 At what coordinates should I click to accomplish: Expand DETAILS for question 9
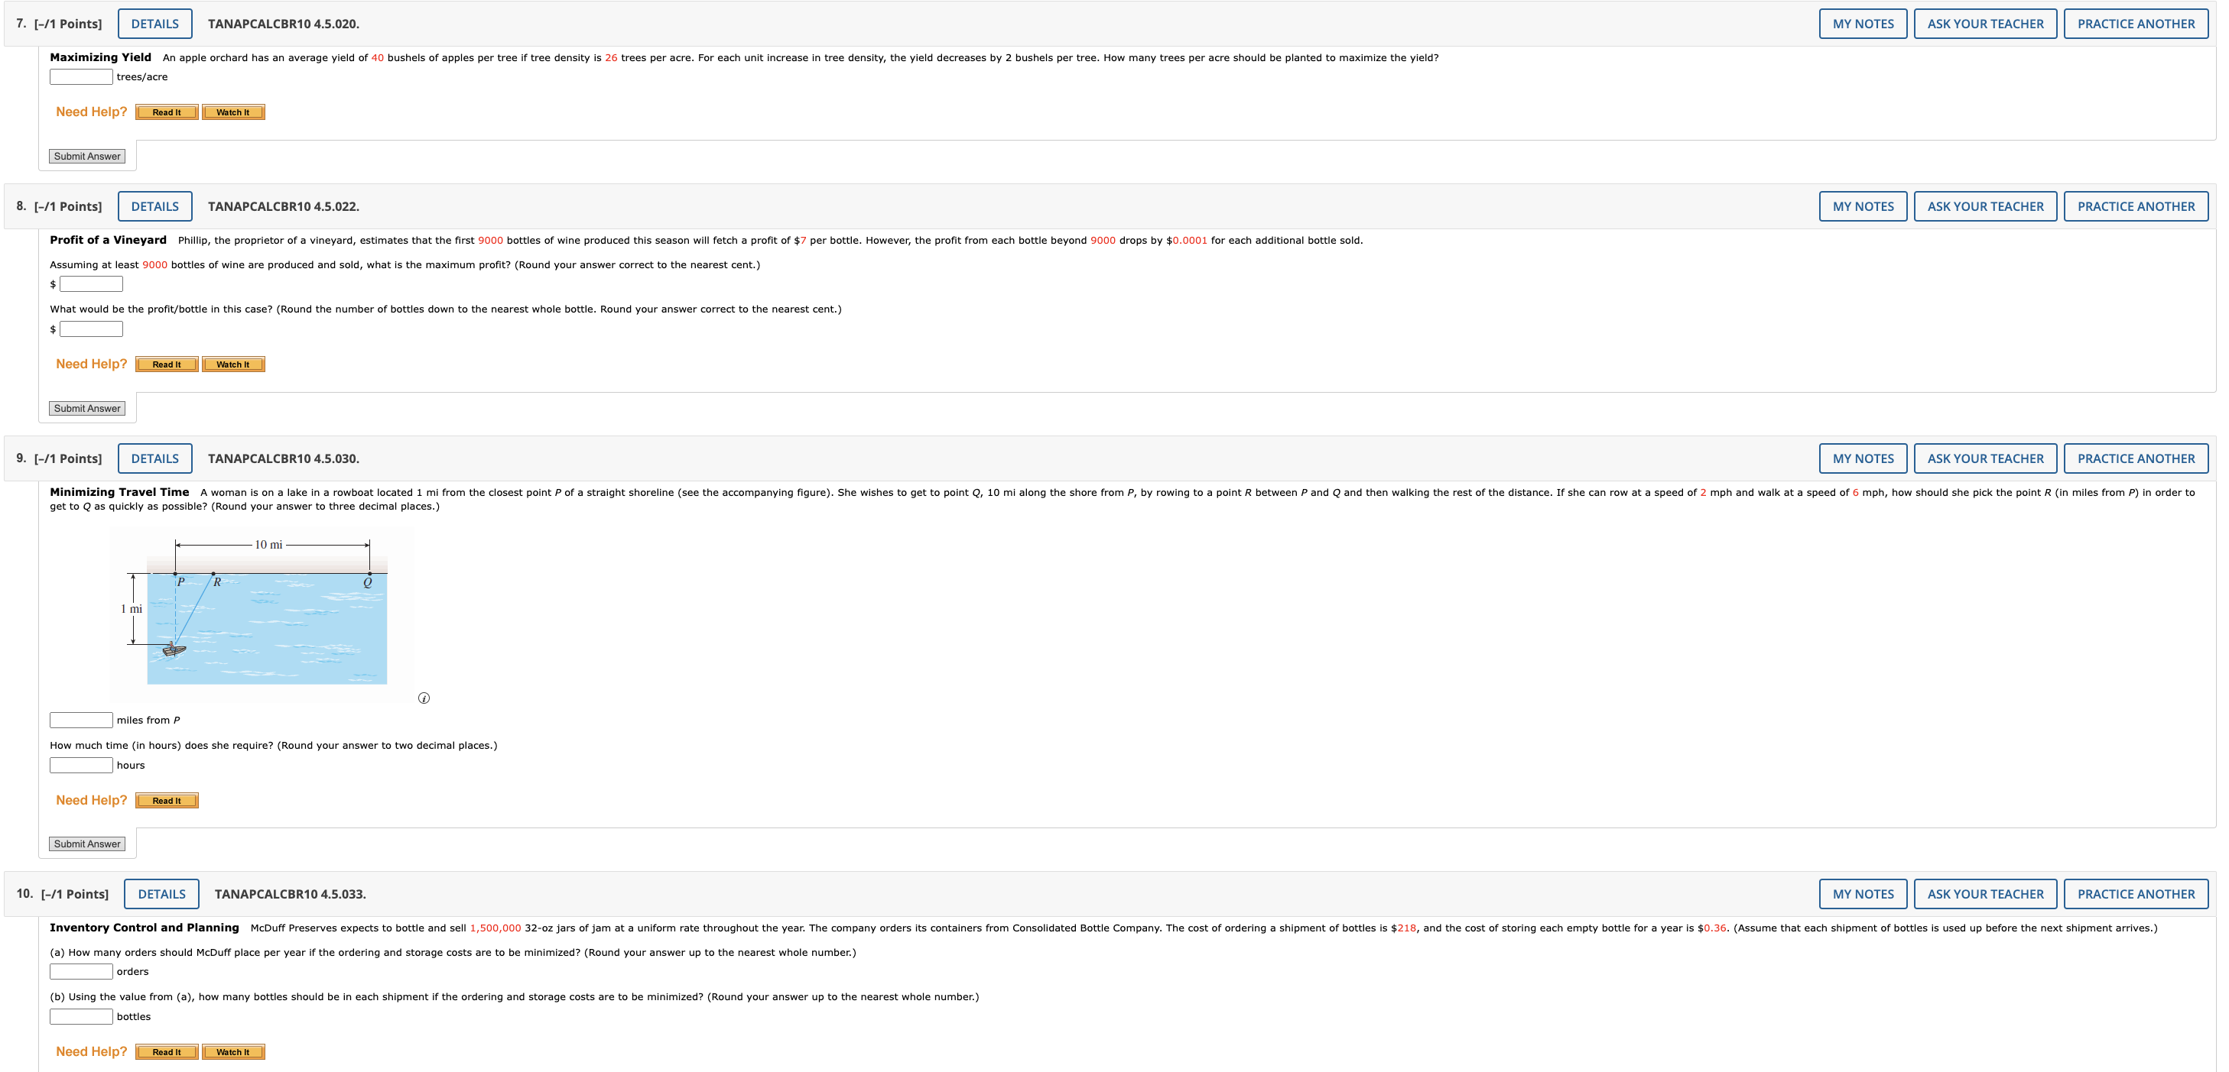coord(155,459)
